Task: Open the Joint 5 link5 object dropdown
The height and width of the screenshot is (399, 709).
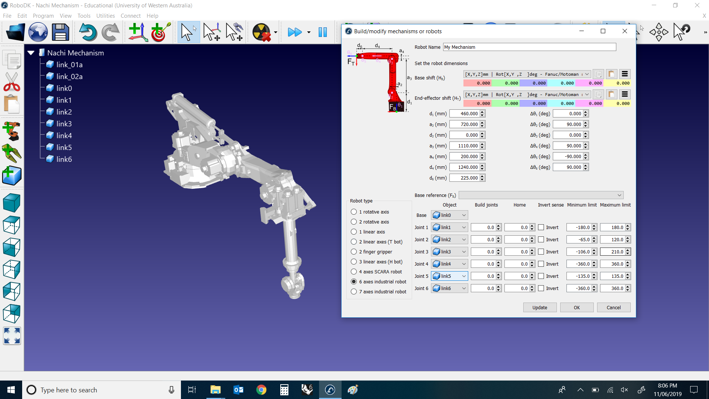Action: [x=449, y=276]
